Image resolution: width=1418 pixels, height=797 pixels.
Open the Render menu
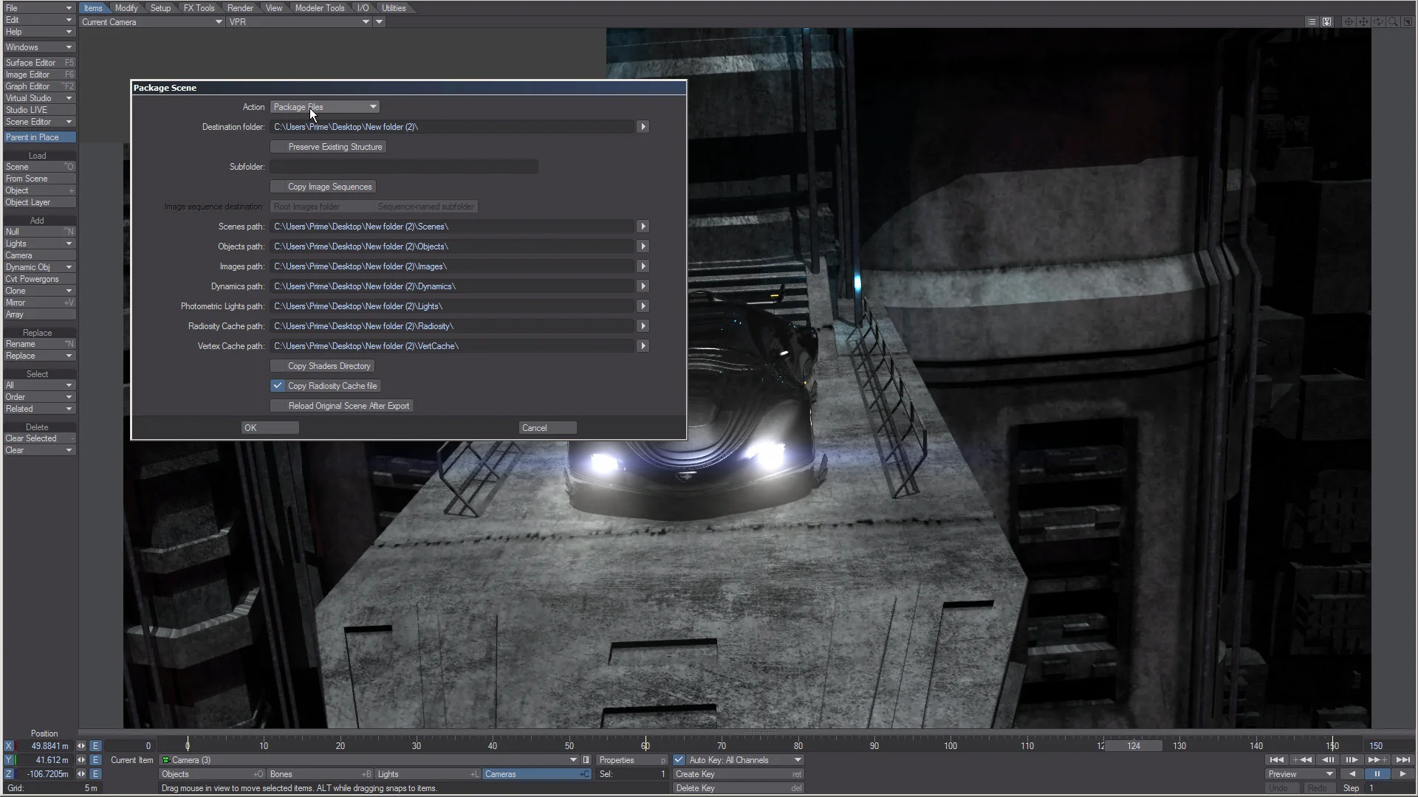[240, 7]
